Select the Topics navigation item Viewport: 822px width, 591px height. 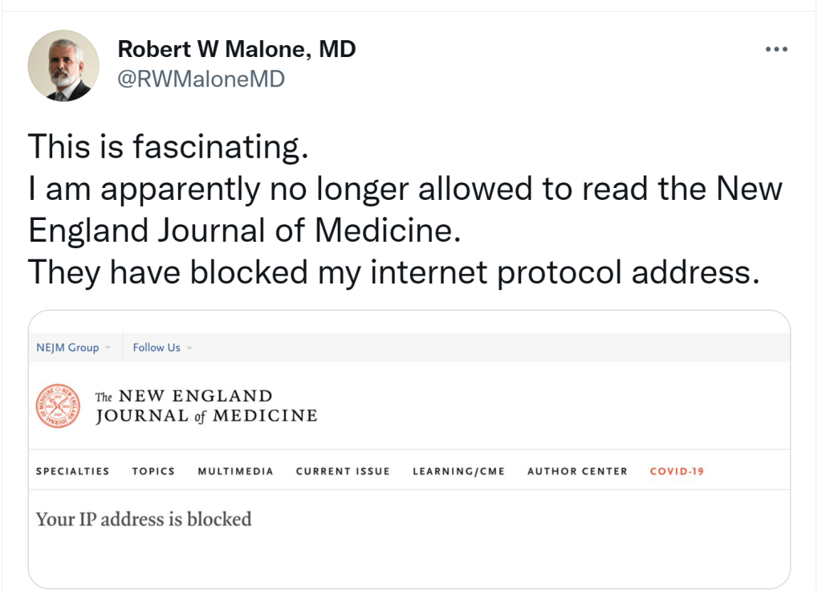click(x=153, y=471)
